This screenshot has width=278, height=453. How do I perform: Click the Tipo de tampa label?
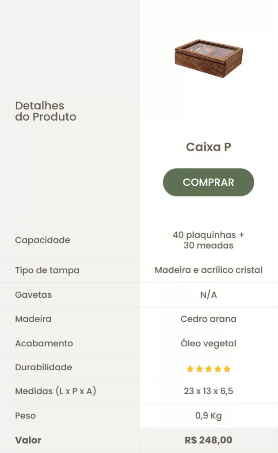(x=47, y=270)
